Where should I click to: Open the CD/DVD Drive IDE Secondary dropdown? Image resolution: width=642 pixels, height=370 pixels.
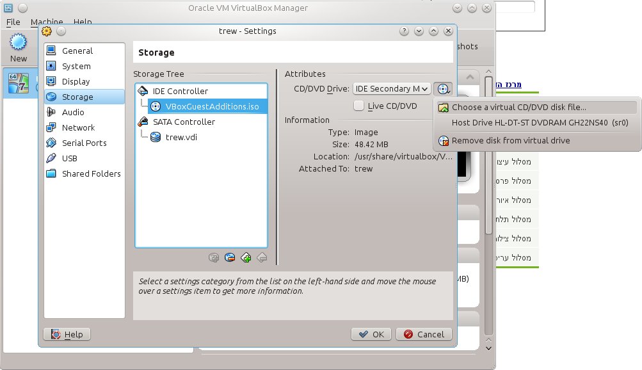(x=392, y=88)
